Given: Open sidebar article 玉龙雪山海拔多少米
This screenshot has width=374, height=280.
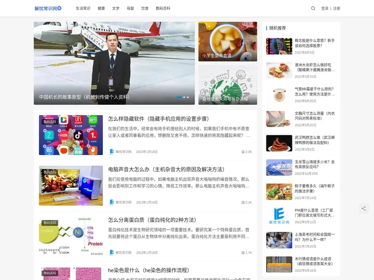Looking at the screenshot, I should click(x=315, y=164).
